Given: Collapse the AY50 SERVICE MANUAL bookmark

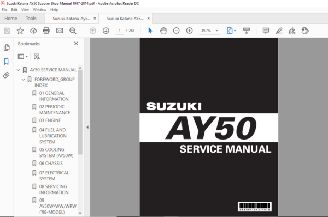Looking at the screenshot, I should tap(19, 70).
